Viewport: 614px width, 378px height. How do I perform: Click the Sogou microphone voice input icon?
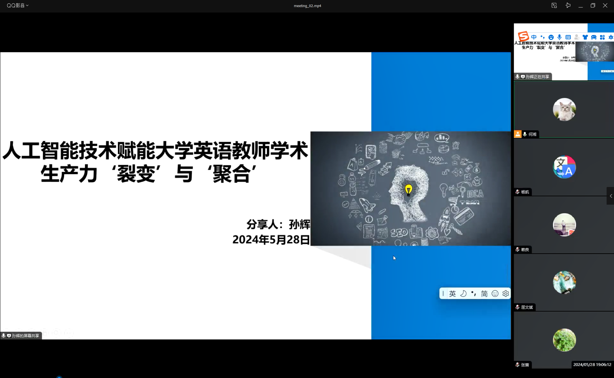point(560,37)
